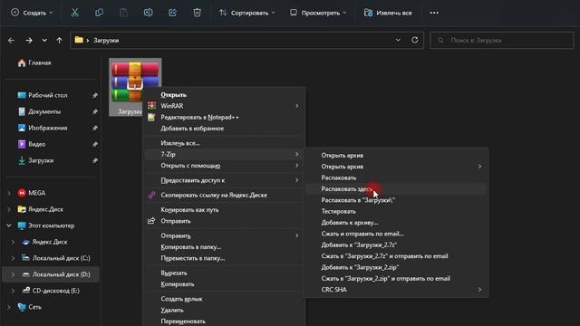Open Предоставить доступ к submenu
Screen dimensions: 580x326
(224, 180)
